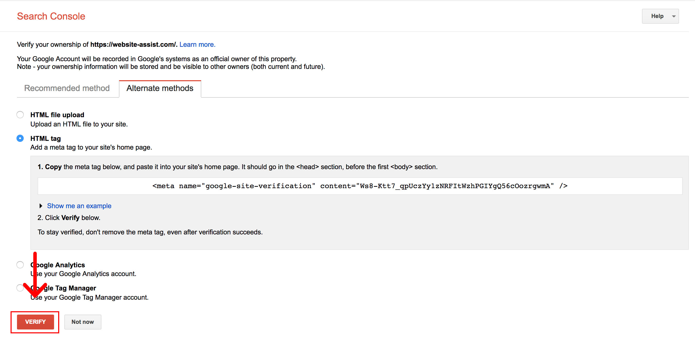Click the bold website-assist.com URL text
This screenshot has height=348, width=695.
pyautogui.click(x=133, y=44)
